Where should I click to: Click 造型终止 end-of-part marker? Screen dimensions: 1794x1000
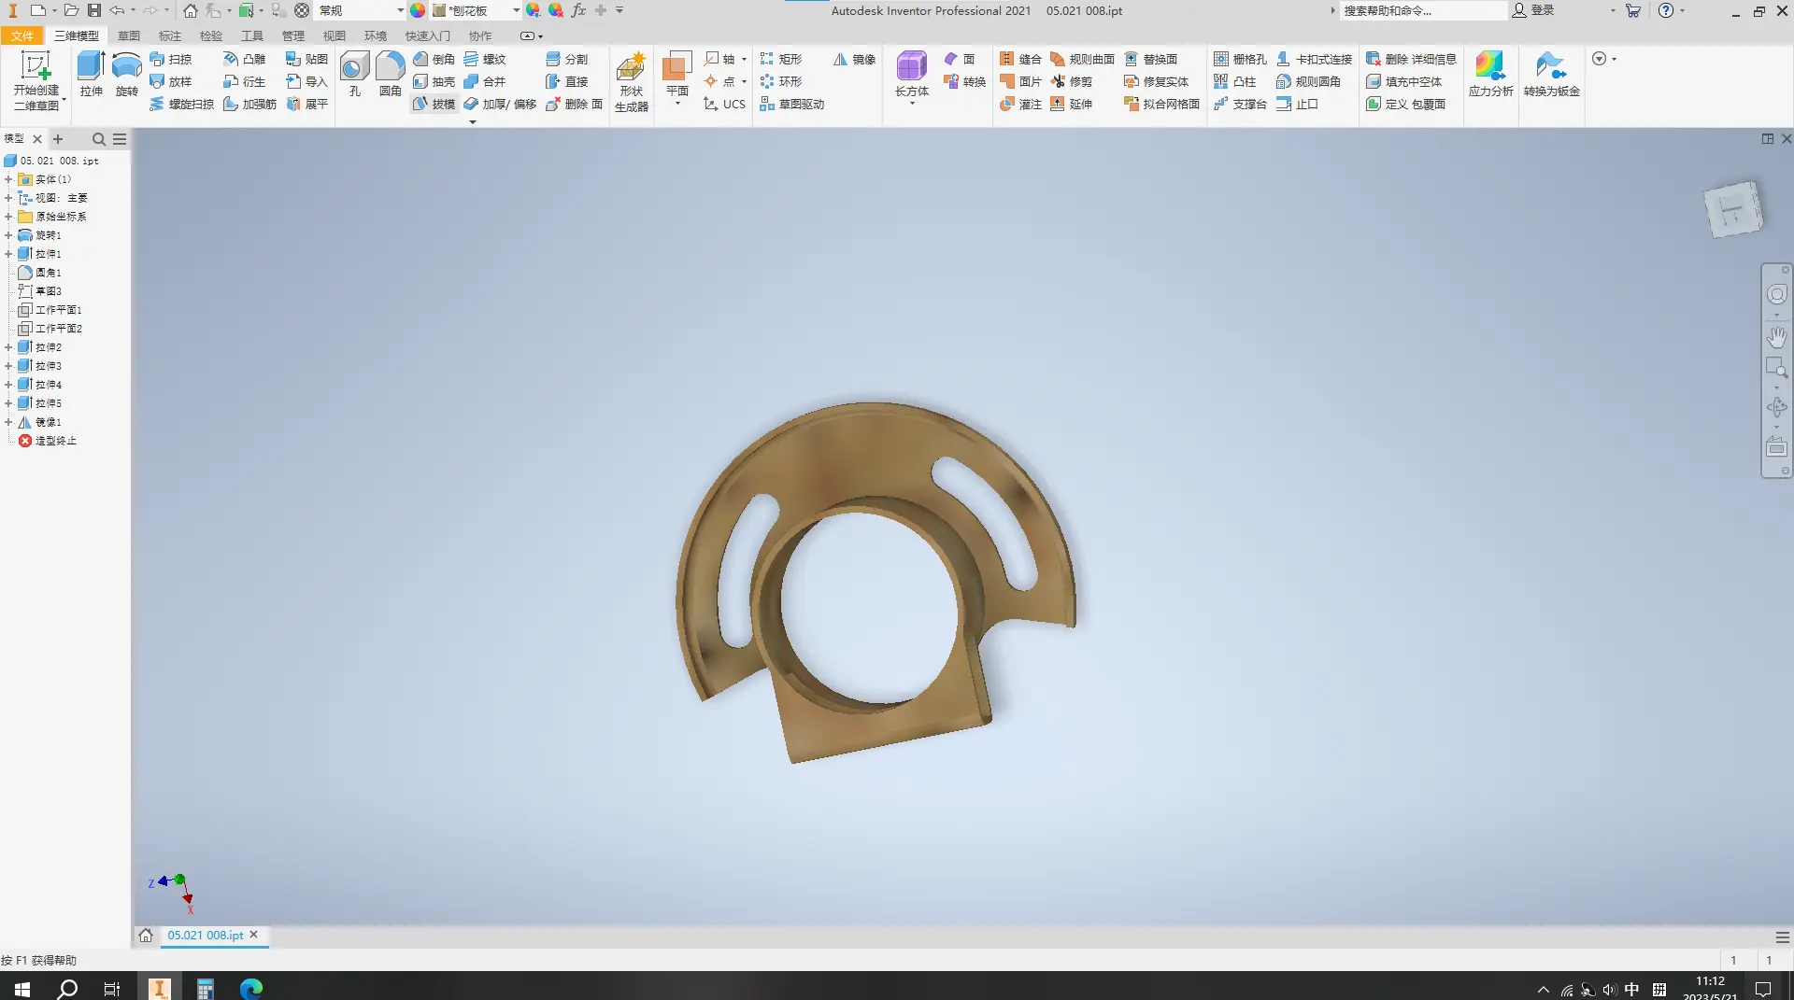[48, 441]
